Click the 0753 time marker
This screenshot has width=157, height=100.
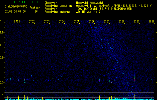[x=47, y=21]
